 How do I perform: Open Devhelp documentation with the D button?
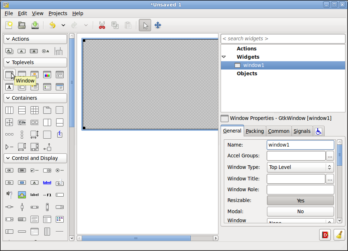325,235
